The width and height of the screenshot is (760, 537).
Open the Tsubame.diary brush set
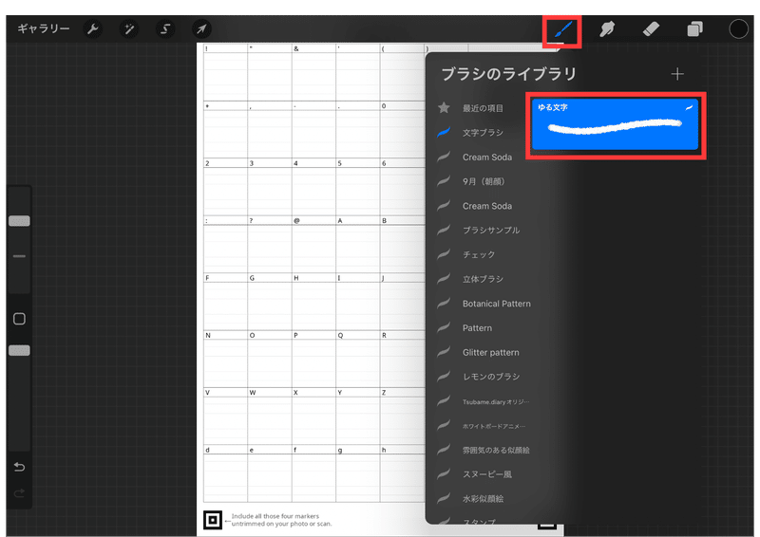point(495,401)
